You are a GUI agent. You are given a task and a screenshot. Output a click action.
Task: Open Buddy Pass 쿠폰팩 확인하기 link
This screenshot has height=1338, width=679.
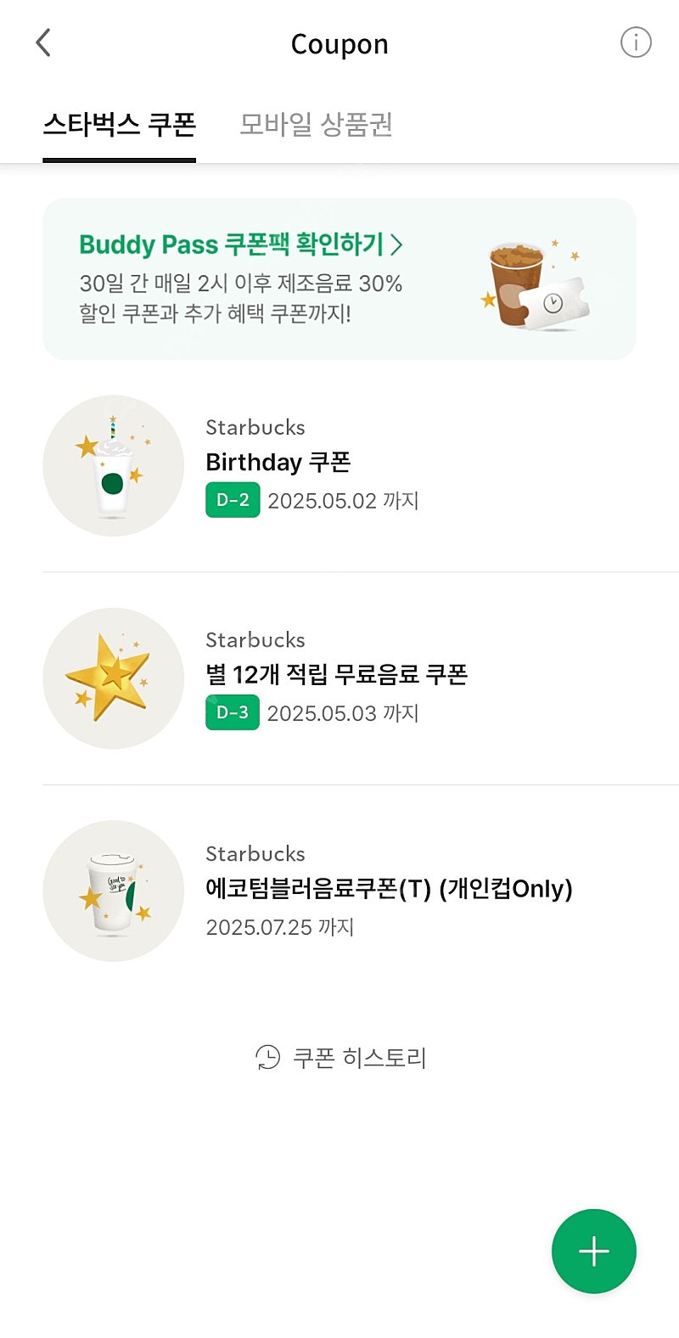[x=231, y=245]
